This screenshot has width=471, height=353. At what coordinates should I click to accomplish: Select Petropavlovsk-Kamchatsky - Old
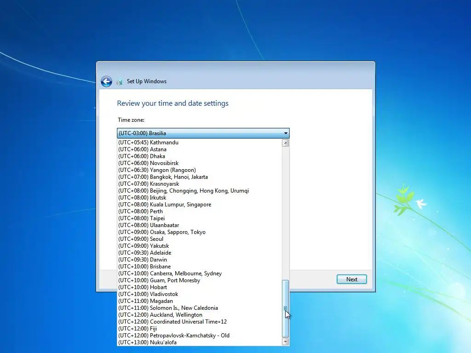[200, 336]
